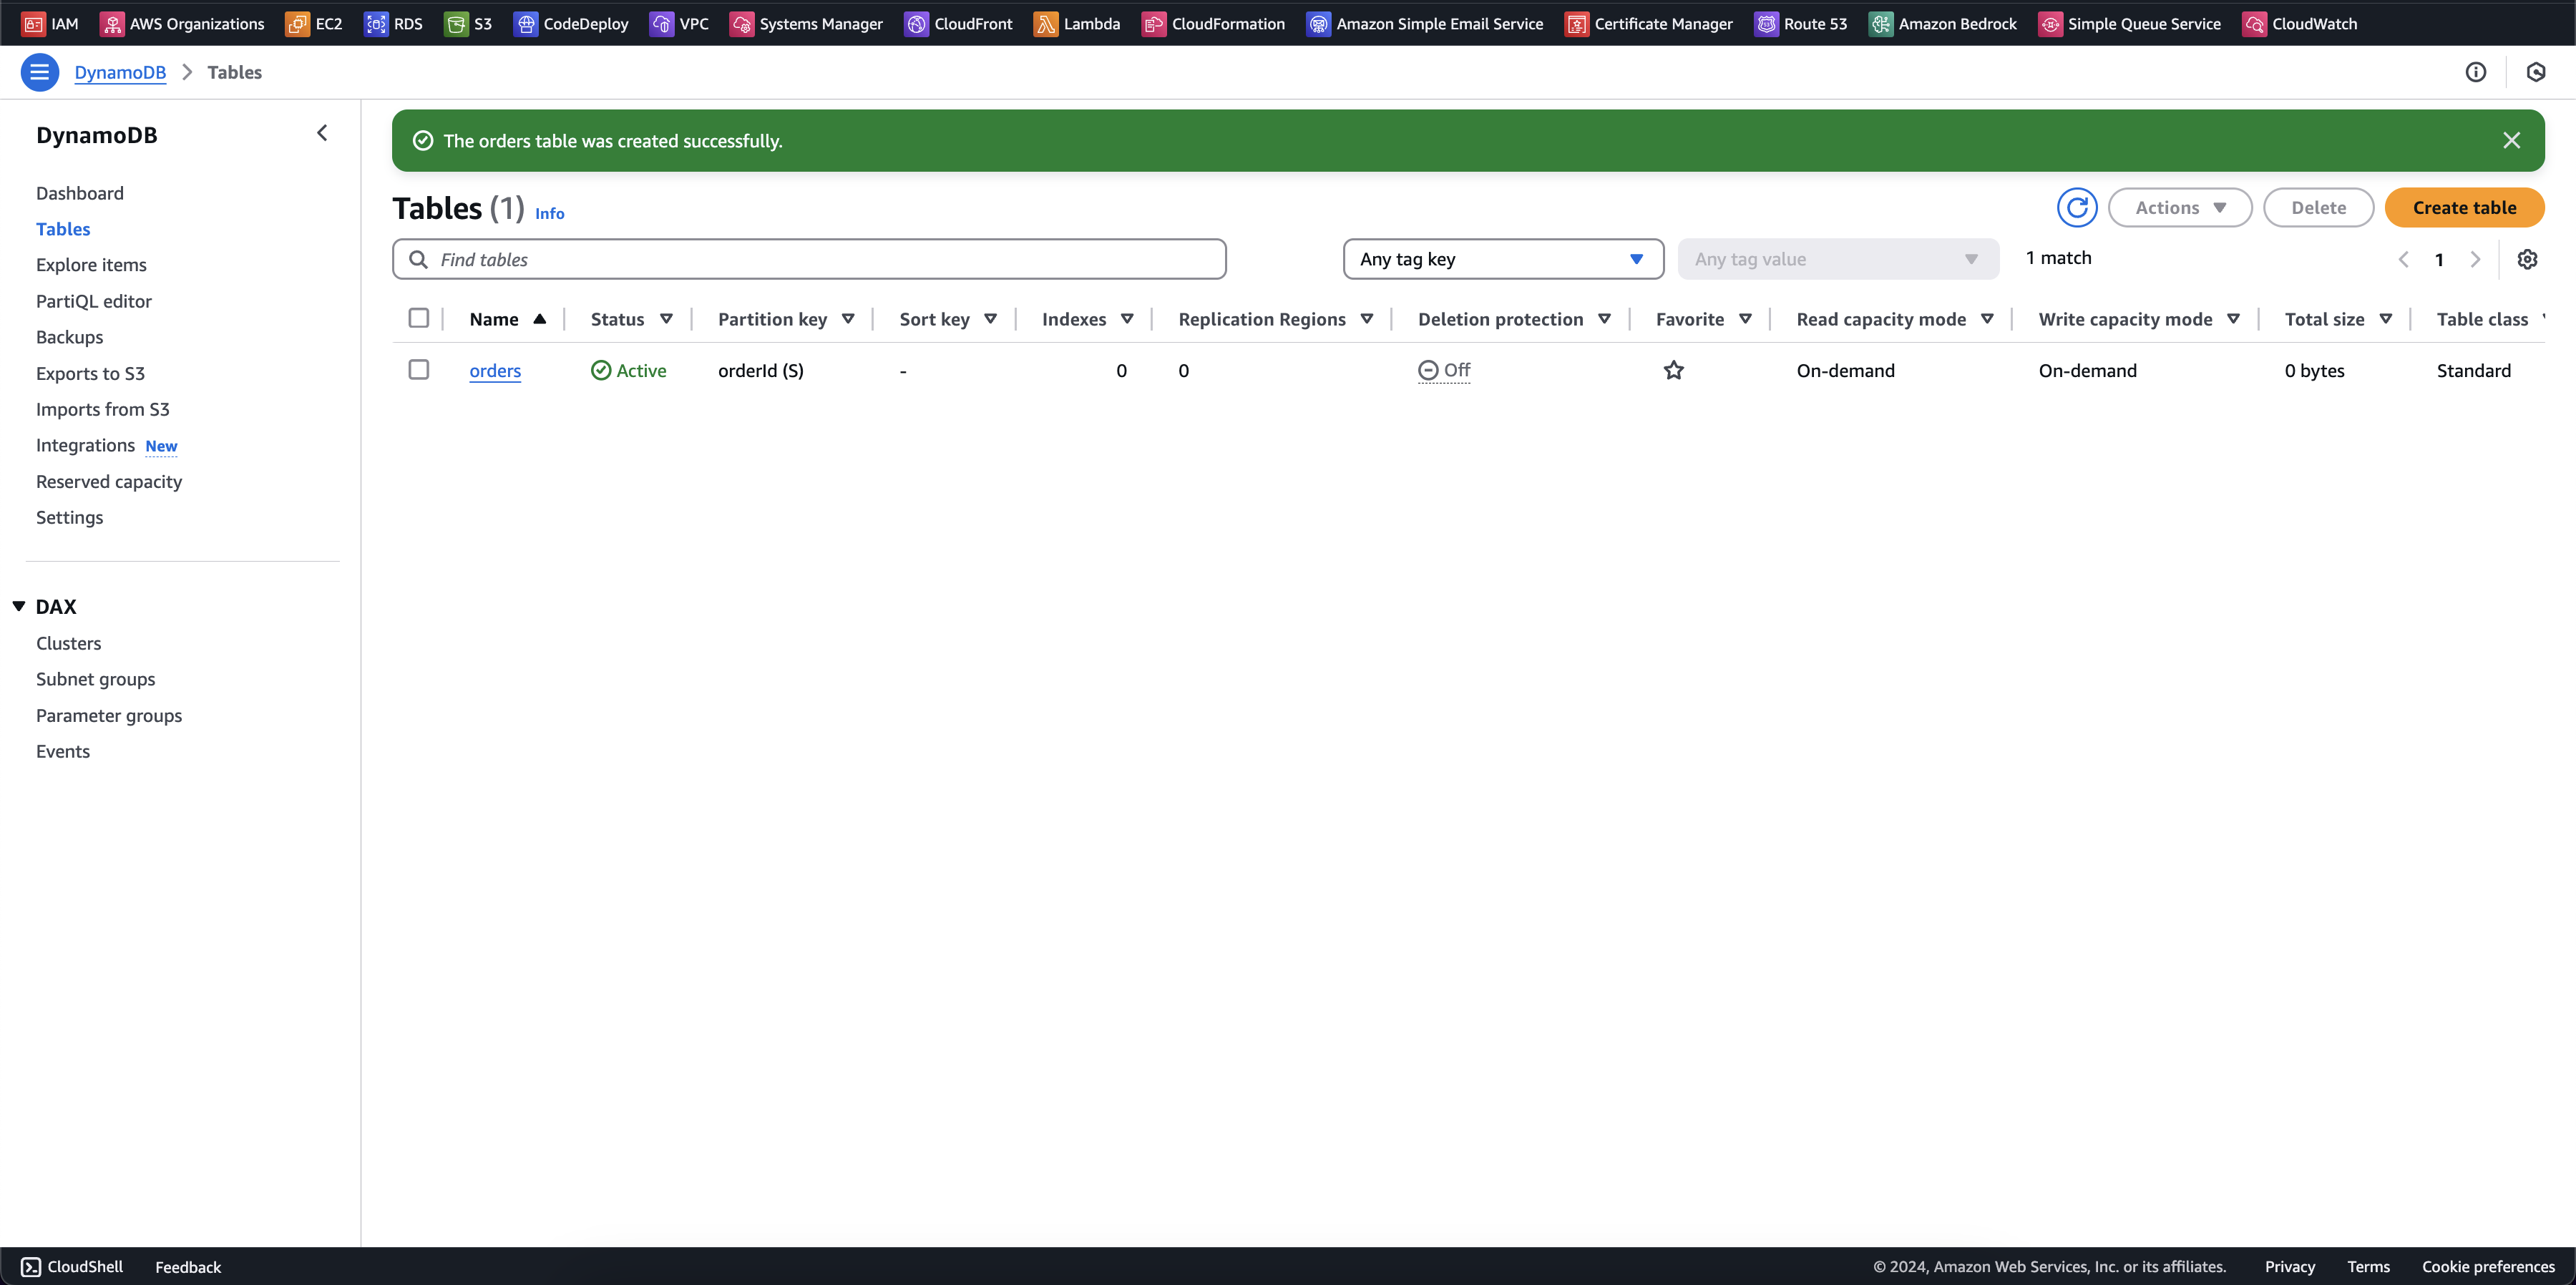Open CloudShell from the footer
Image resolution: width=2576 pixels, height=1285 pixels.
[72, 1267]
